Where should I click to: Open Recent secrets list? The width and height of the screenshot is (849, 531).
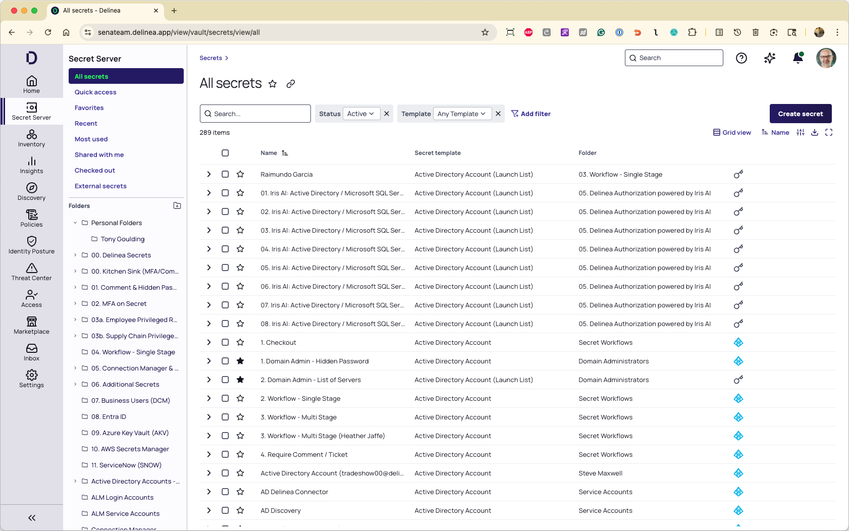(86, 123)
